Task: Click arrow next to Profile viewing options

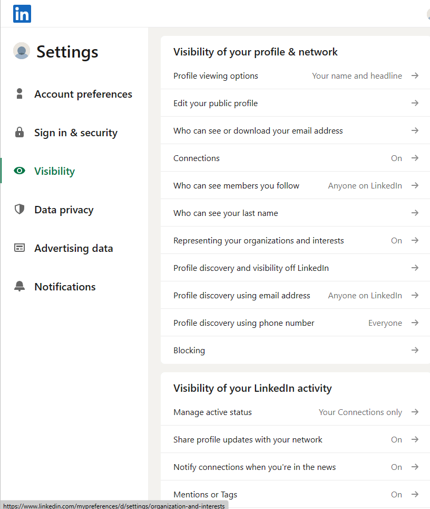Action: 415,76
